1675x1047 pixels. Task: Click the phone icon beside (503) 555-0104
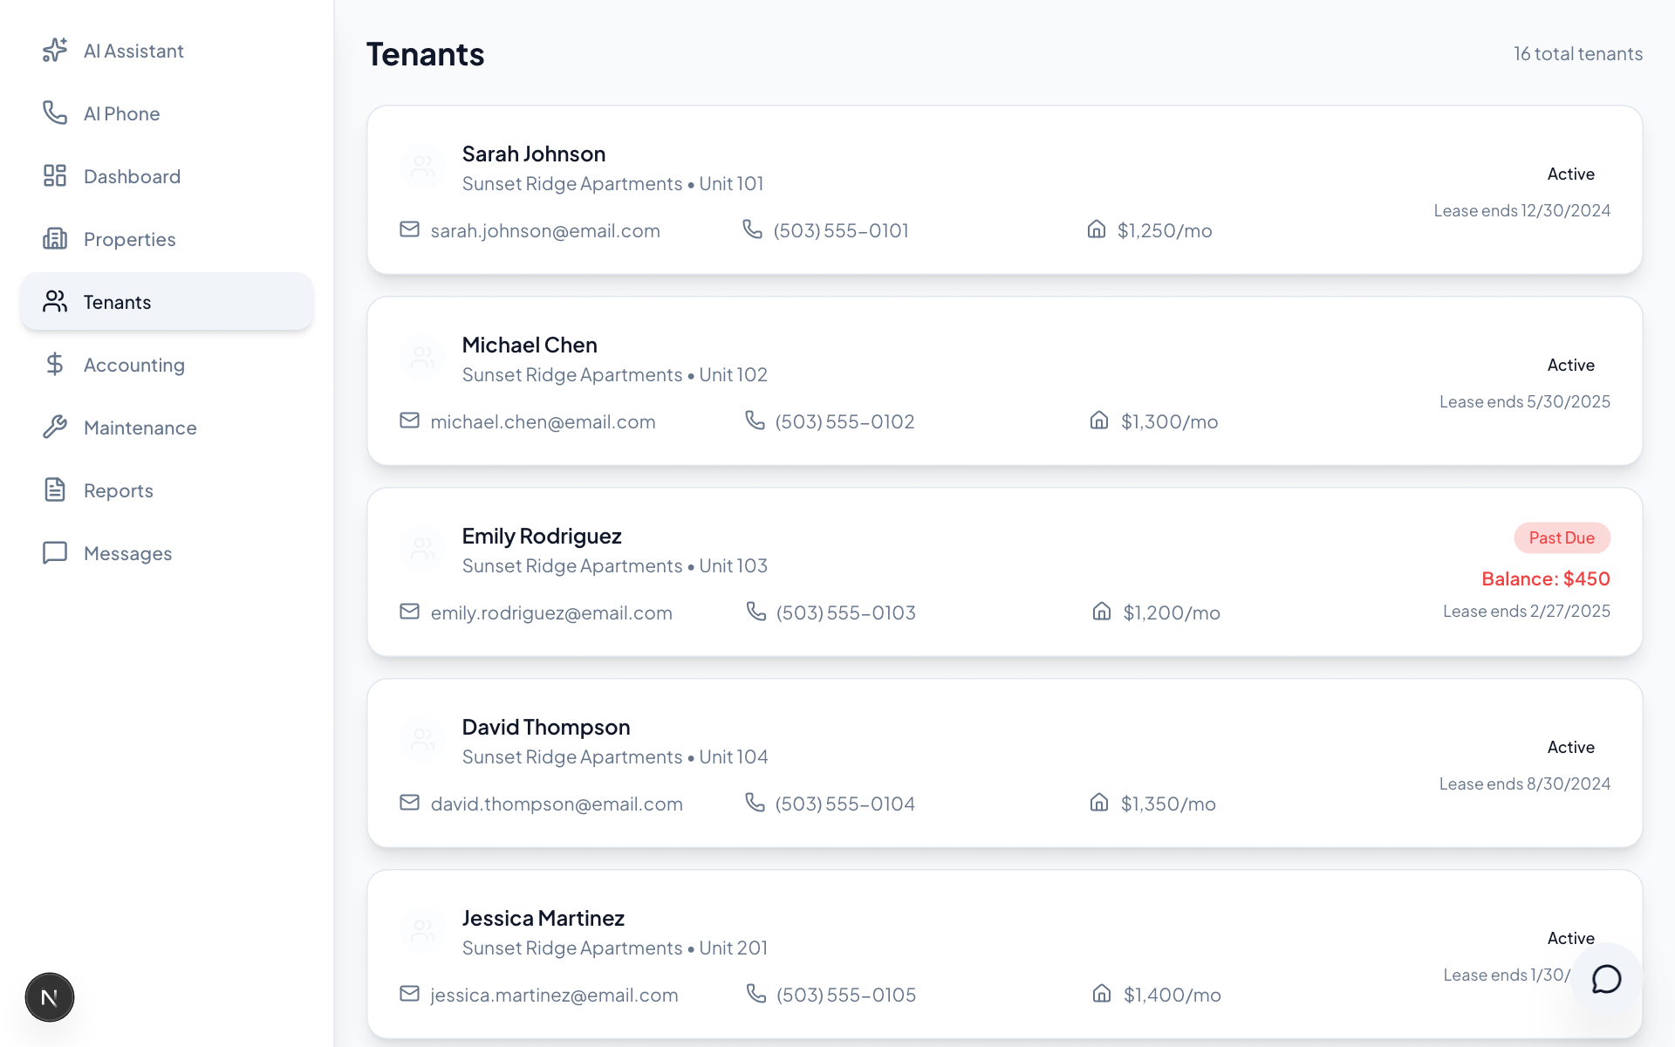coord(755,803)
